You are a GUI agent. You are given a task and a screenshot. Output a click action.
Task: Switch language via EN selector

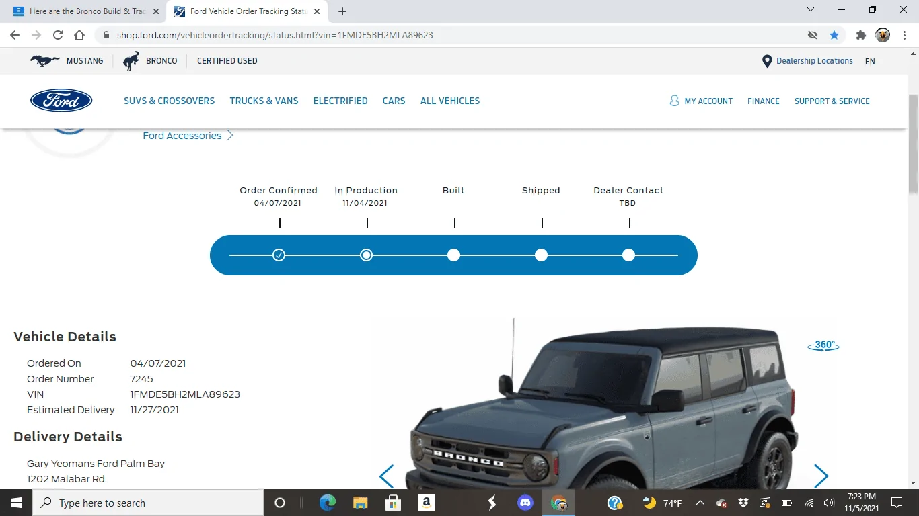click(x=870, y=61)
